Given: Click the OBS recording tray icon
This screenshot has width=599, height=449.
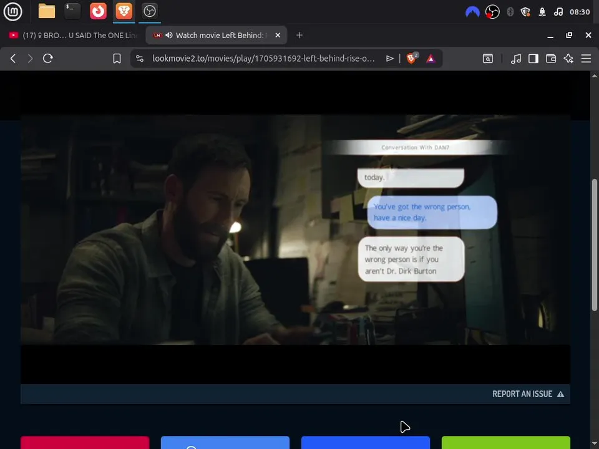Looking at the screenshot, I should point(492,12).
